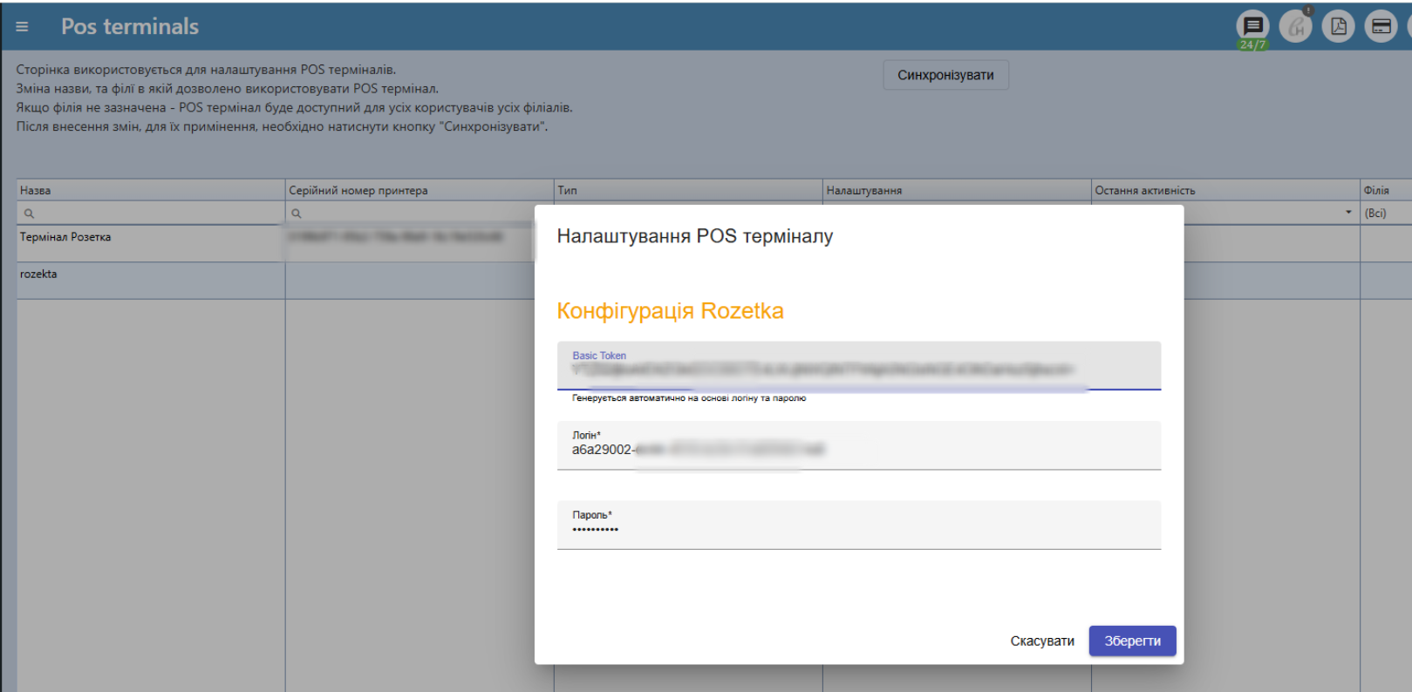The height and width of the screenshot is (692, 1412).
Task: Click the Назва filter input box
Action: click(x=151, y=214)
